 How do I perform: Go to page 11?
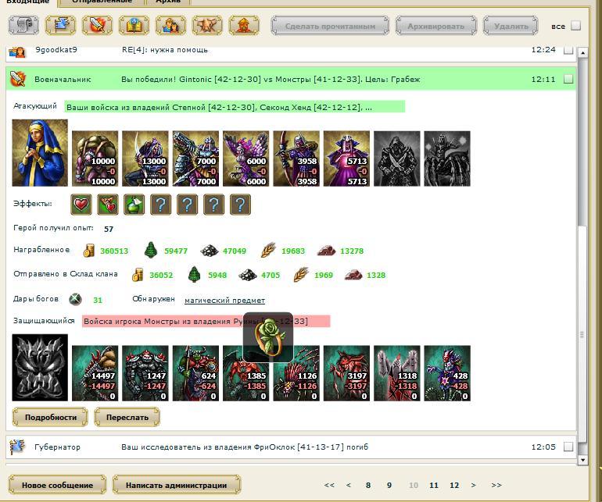[x=434, y=485]
